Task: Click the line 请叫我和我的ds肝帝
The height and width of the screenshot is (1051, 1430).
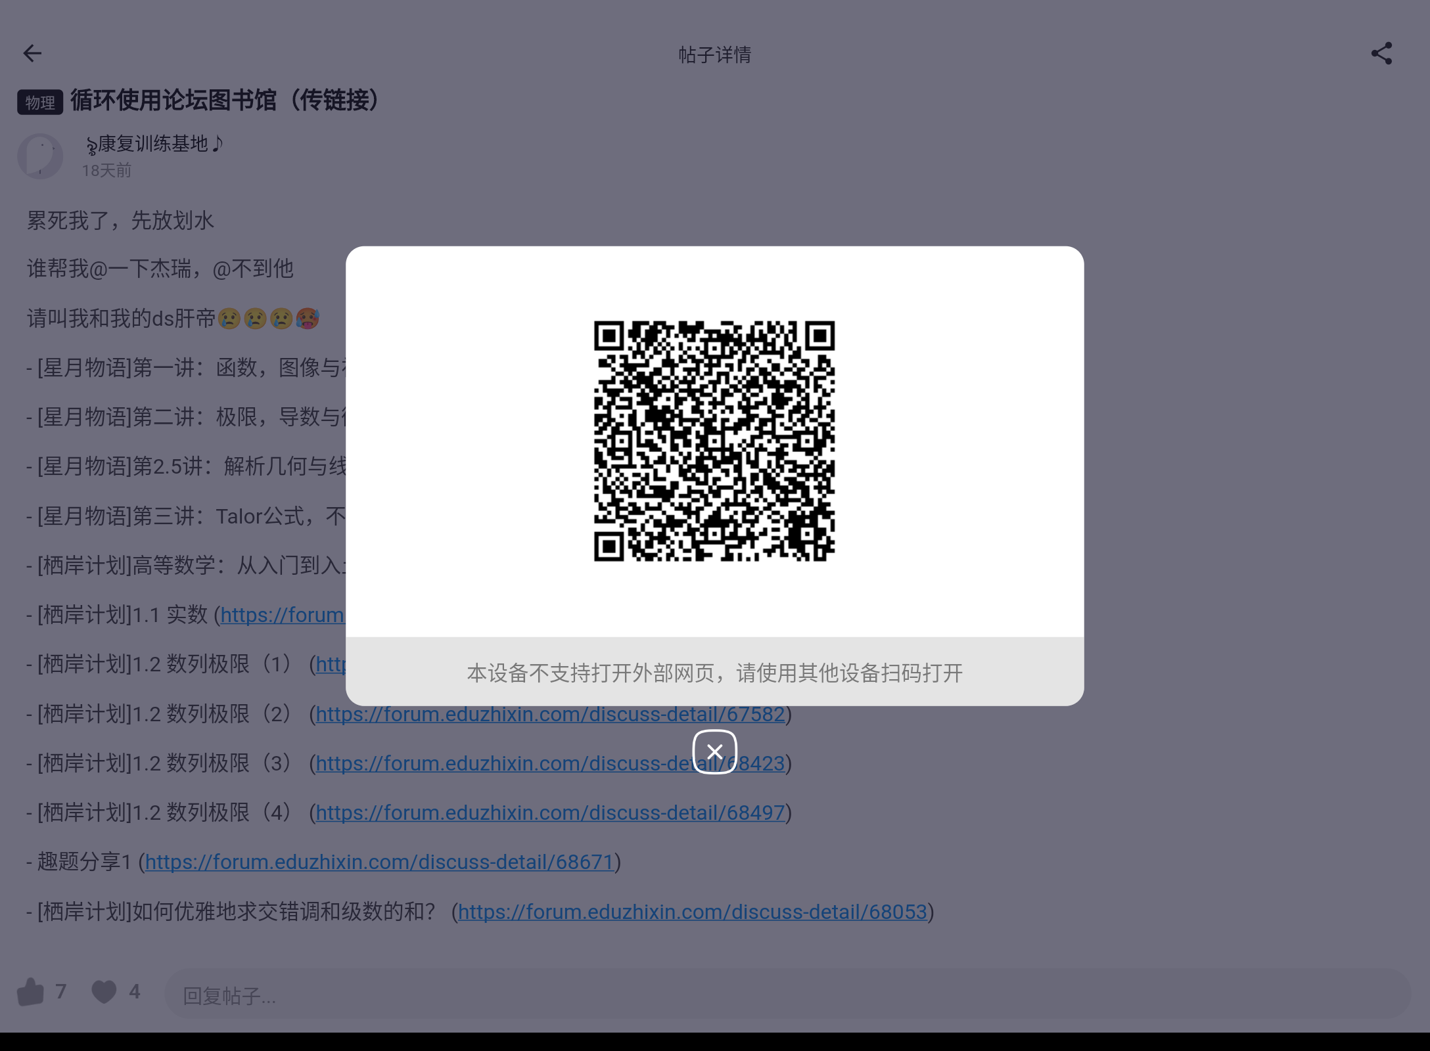Action: click(x=173, y=319)
